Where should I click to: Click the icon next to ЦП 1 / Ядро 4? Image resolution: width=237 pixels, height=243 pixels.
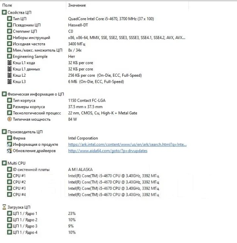(9, 232)
